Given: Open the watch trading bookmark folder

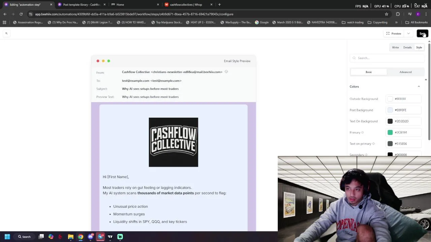Looking at the screenshot, I should tap(353, 23).
